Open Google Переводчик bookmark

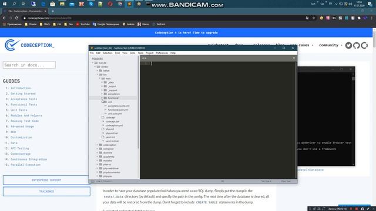coord(106,24)
